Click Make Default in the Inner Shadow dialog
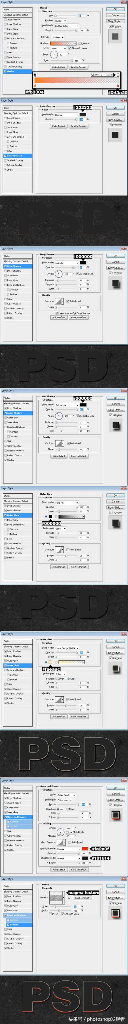Image resolution: width=128 pixels, height=1024 pixels. [x=59, y=456]
